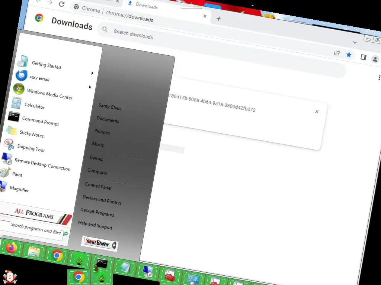This screenshot has height=285, width=381.
Task: Click the share icon in Chrome's toolbar
Action: click(337, 53)
